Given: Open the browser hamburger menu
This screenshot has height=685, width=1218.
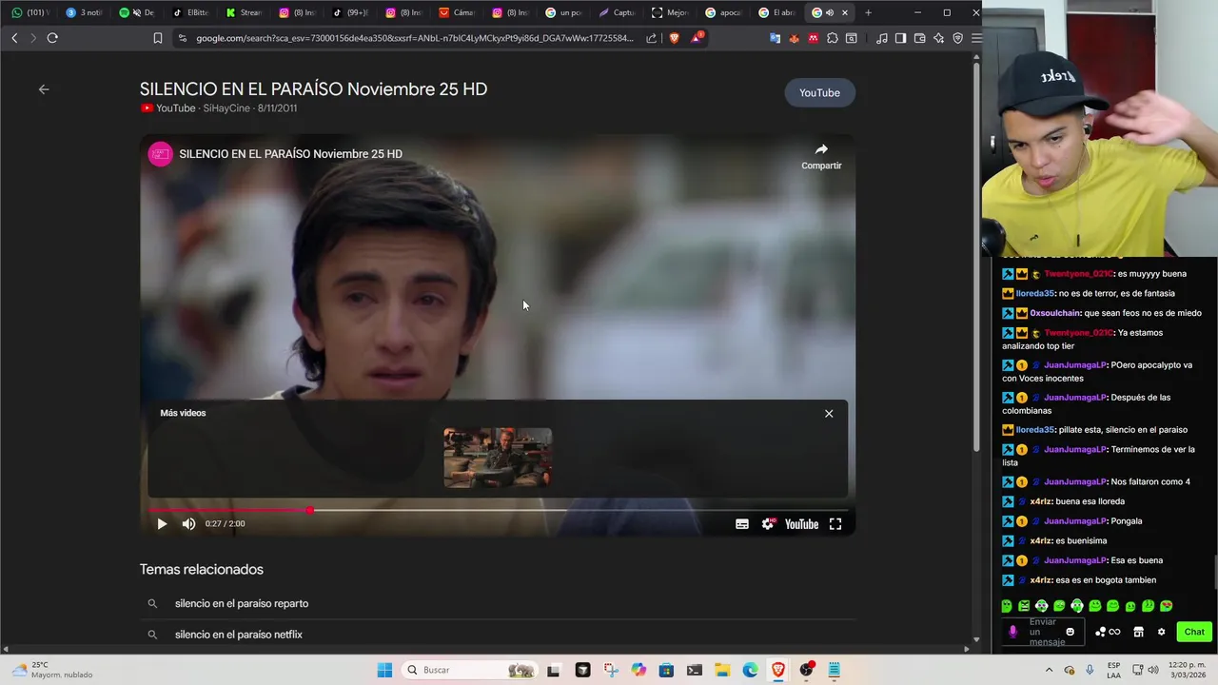Looking at the screenshot, I should 976,38.
